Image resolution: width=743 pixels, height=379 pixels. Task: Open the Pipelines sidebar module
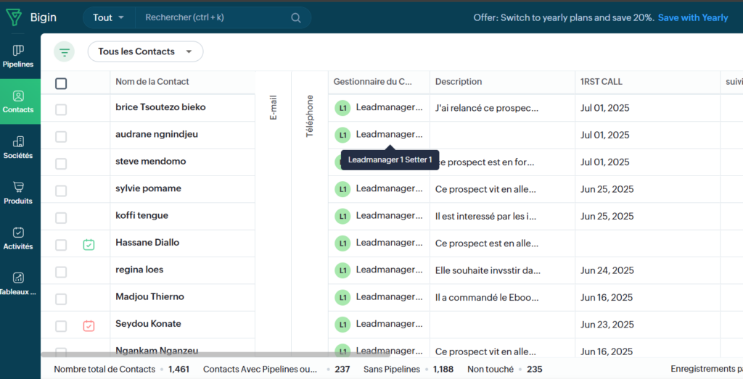(18, 56)
